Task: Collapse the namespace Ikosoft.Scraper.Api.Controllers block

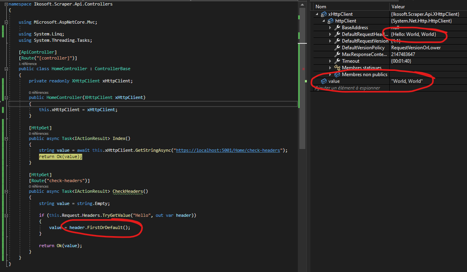Action: pos(6,4)
